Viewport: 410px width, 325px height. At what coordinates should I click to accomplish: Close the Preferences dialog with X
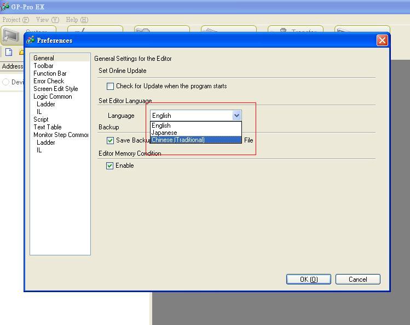click(x=382, y=40)
